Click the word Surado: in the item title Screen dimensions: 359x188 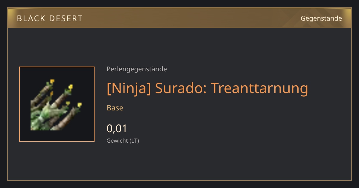click(x=181, y=88)
